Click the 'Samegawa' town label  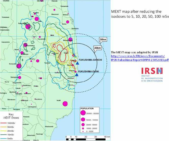coord(32,107)
